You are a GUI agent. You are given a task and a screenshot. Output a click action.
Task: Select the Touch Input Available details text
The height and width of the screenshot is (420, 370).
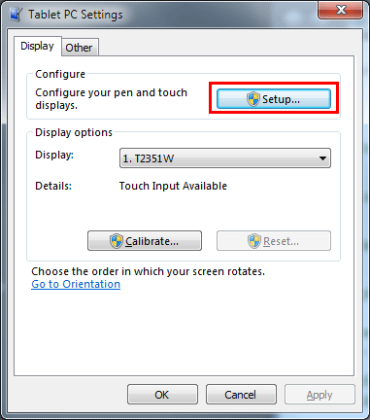(x=173, y=186)
